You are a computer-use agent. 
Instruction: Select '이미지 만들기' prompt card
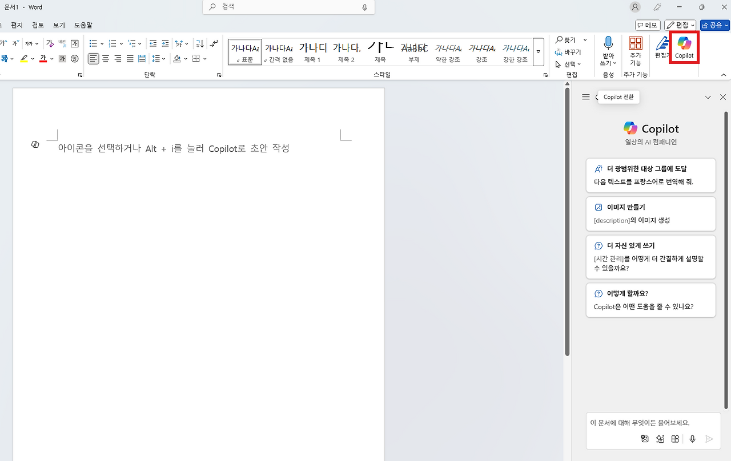point(650,213)
